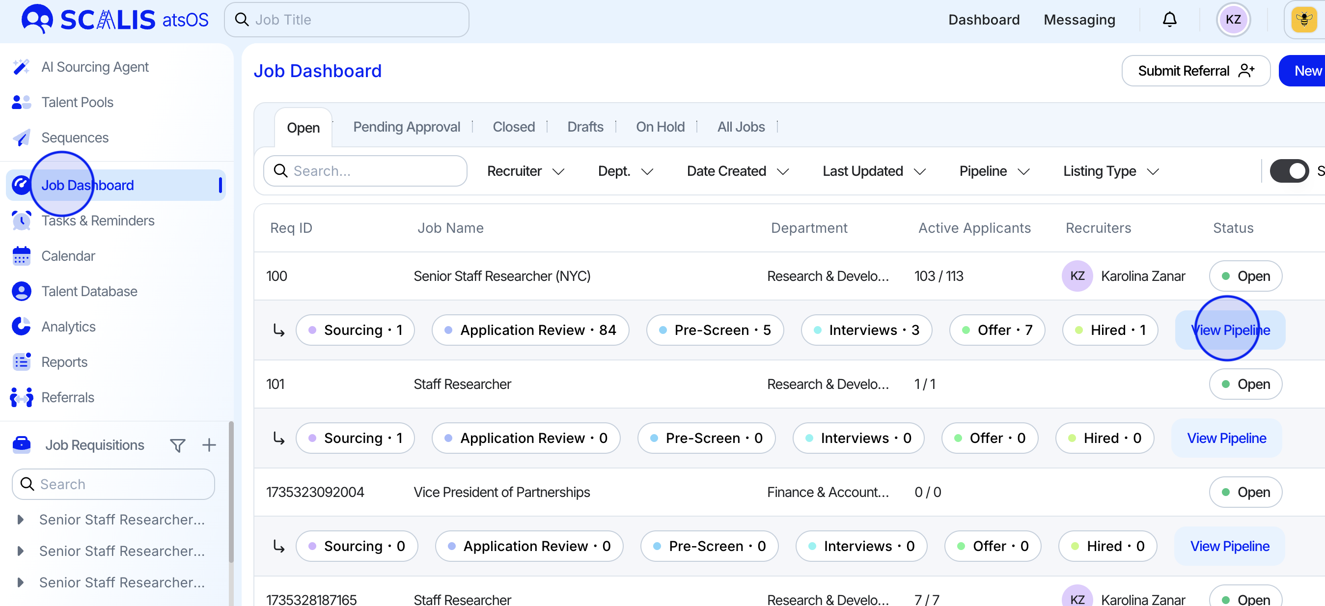The image size is (1325, 606).
Task: Click the Talent Pools people icon
Action: point(21,102)
